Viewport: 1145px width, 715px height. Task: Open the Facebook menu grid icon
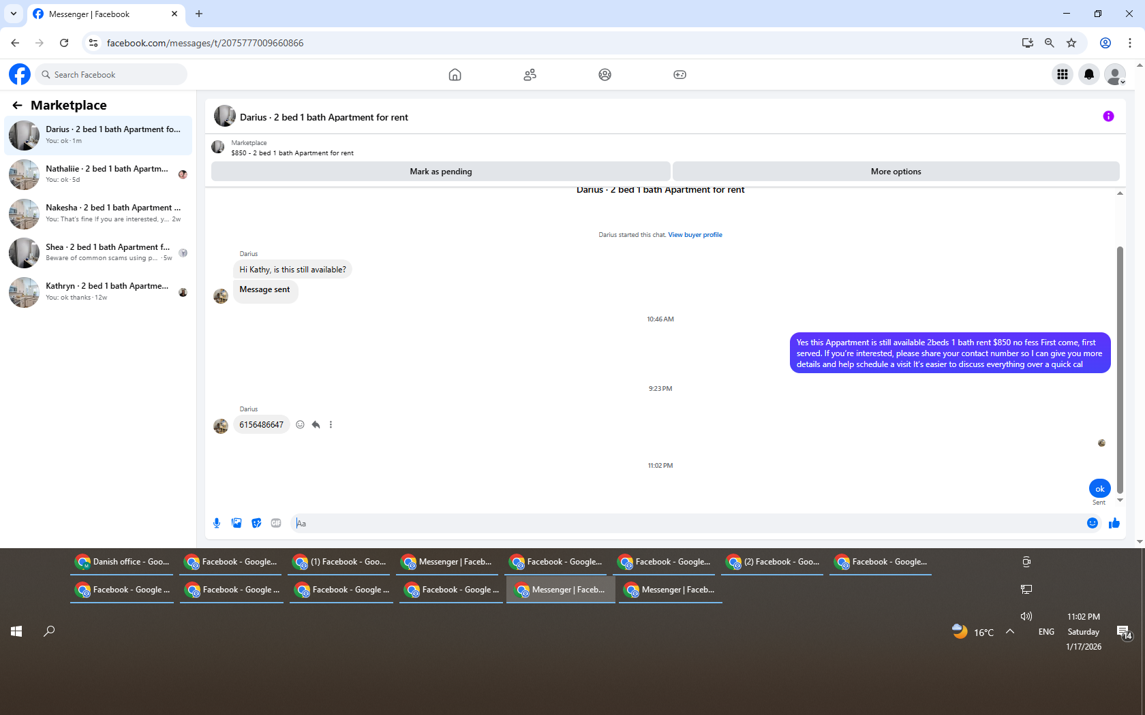(x=1063, y=74)
